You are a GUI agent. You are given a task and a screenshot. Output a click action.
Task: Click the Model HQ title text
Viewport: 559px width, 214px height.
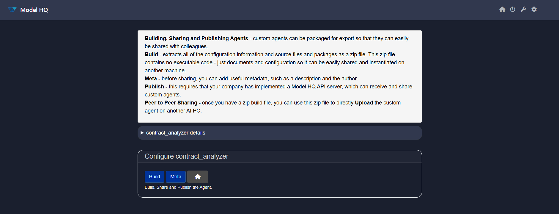tap(34, 10)
